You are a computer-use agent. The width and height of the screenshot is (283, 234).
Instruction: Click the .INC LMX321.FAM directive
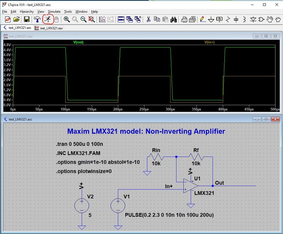click(x=78, y=153)
